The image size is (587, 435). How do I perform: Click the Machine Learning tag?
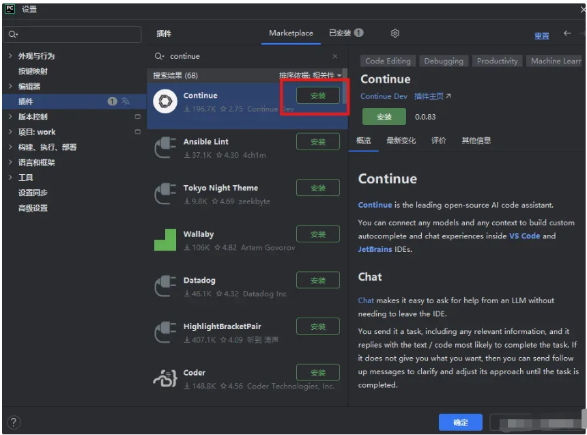556,61
